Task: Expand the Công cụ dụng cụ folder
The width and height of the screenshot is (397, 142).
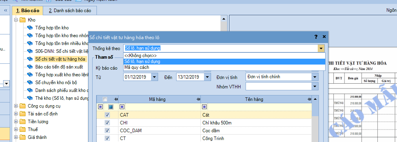Action: [x=16, y=106]
